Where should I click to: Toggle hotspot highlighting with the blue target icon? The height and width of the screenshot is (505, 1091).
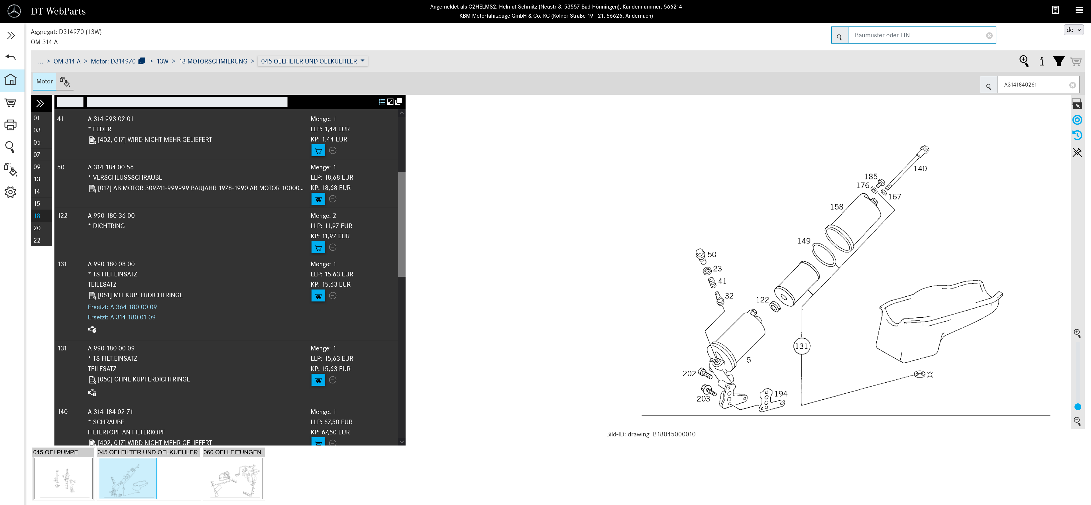pos(1077,120)
